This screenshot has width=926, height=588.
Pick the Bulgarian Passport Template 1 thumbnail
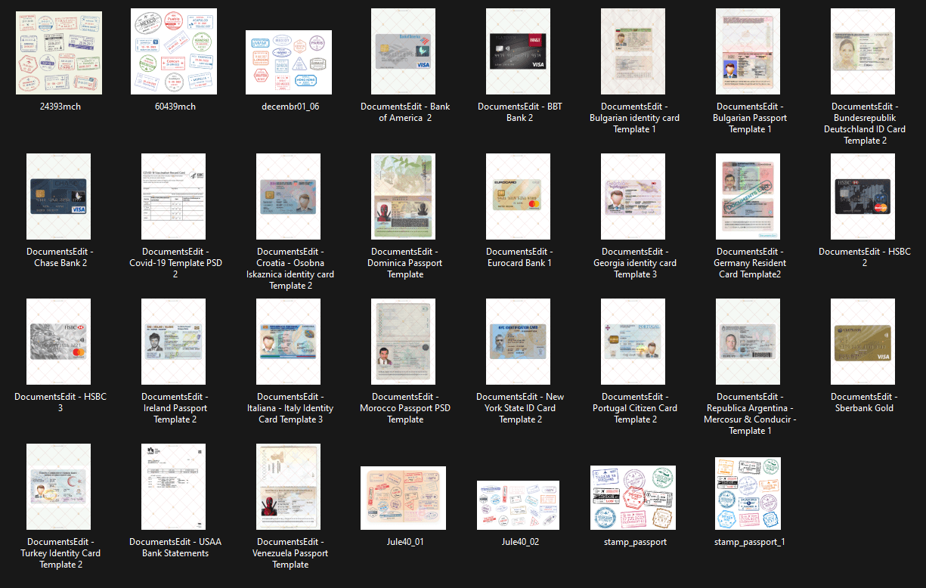(x=748, y=51)
